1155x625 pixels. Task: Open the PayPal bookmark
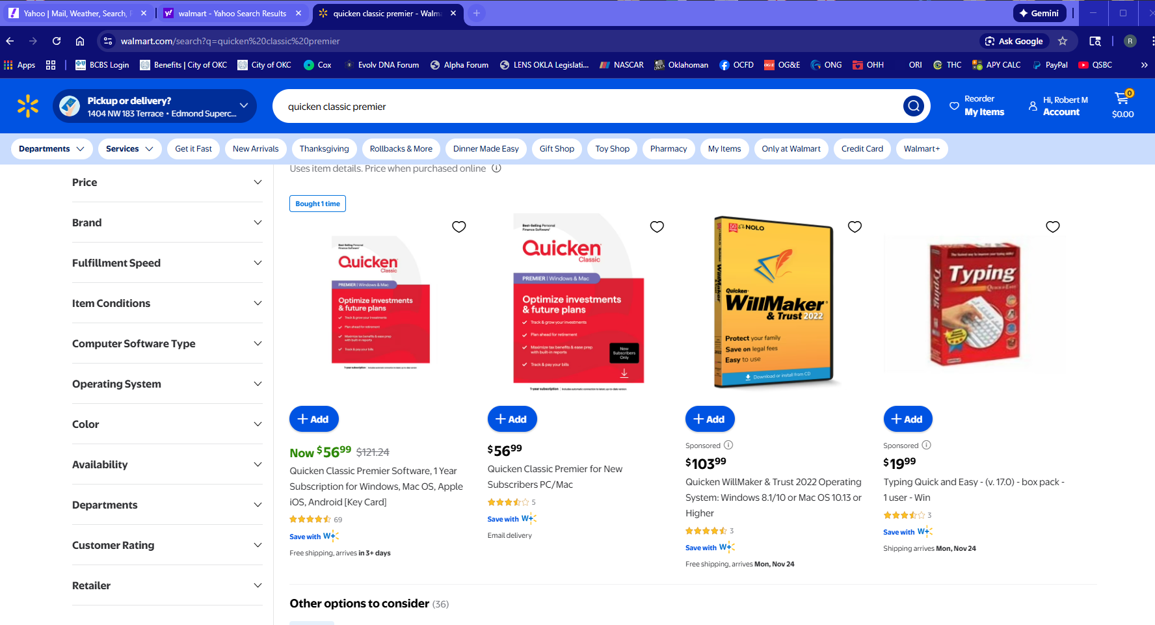[x=1050, y=65]
